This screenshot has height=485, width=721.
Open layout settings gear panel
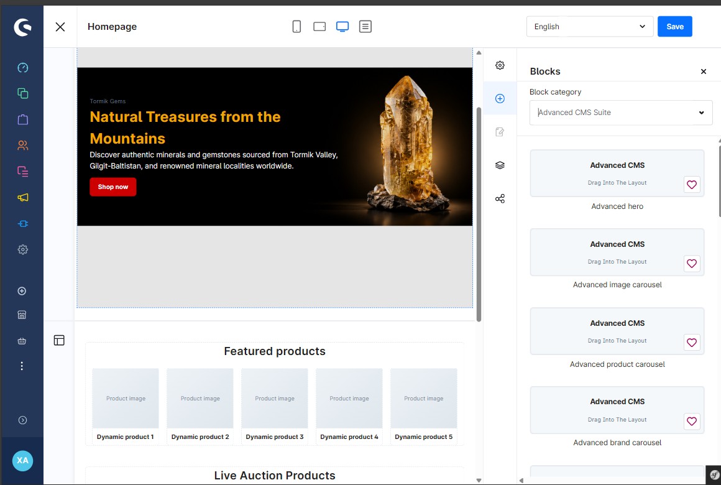500,65
